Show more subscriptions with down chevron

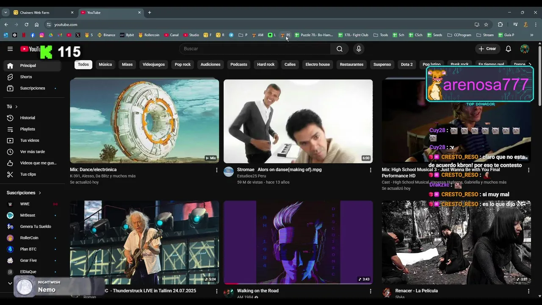[x=10, y=283]
